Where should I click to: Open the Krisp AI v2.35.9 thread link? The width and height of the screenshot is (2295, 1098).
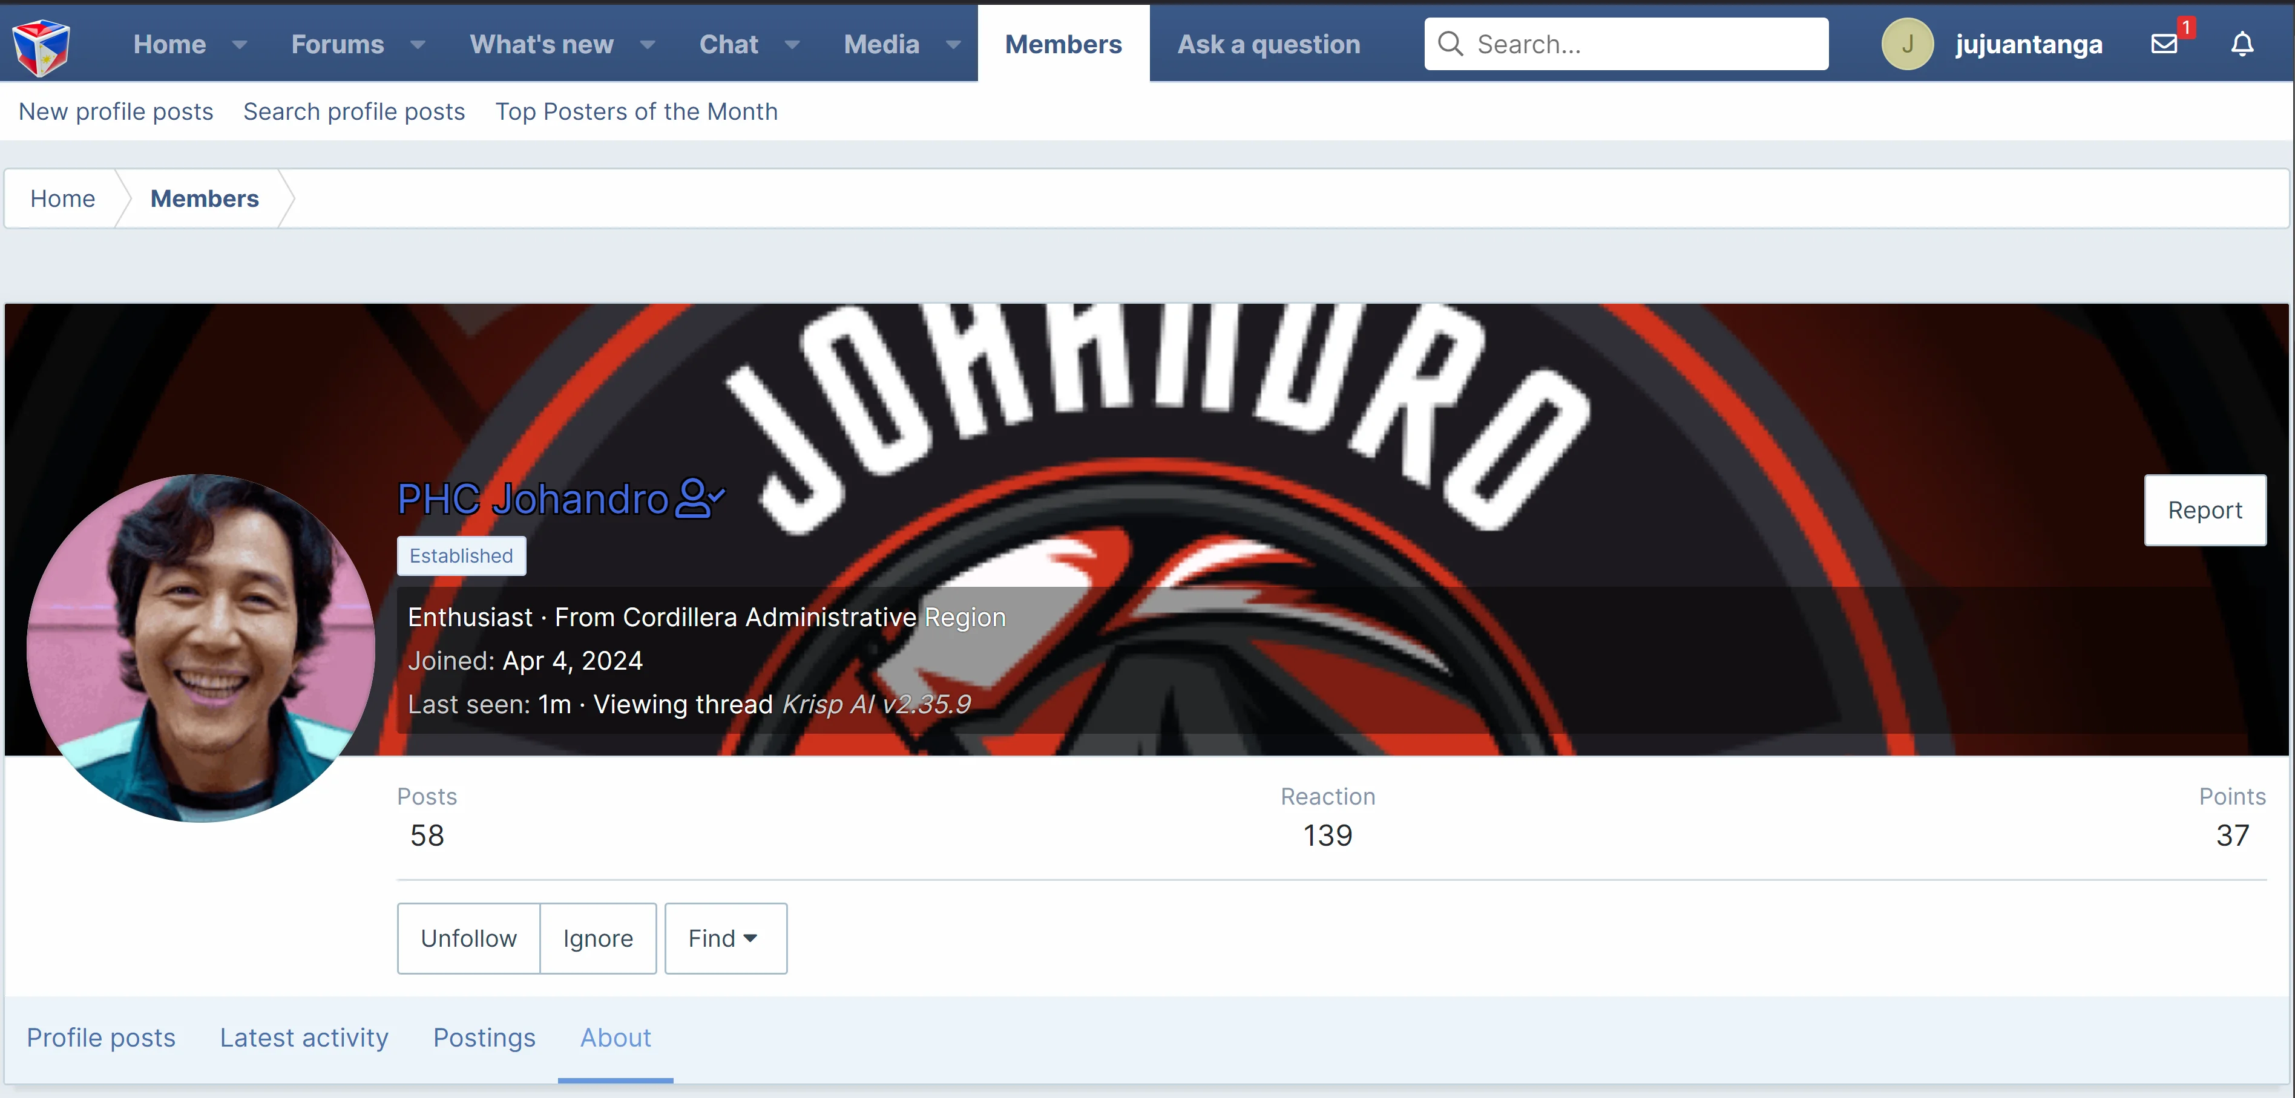point(876,704)
